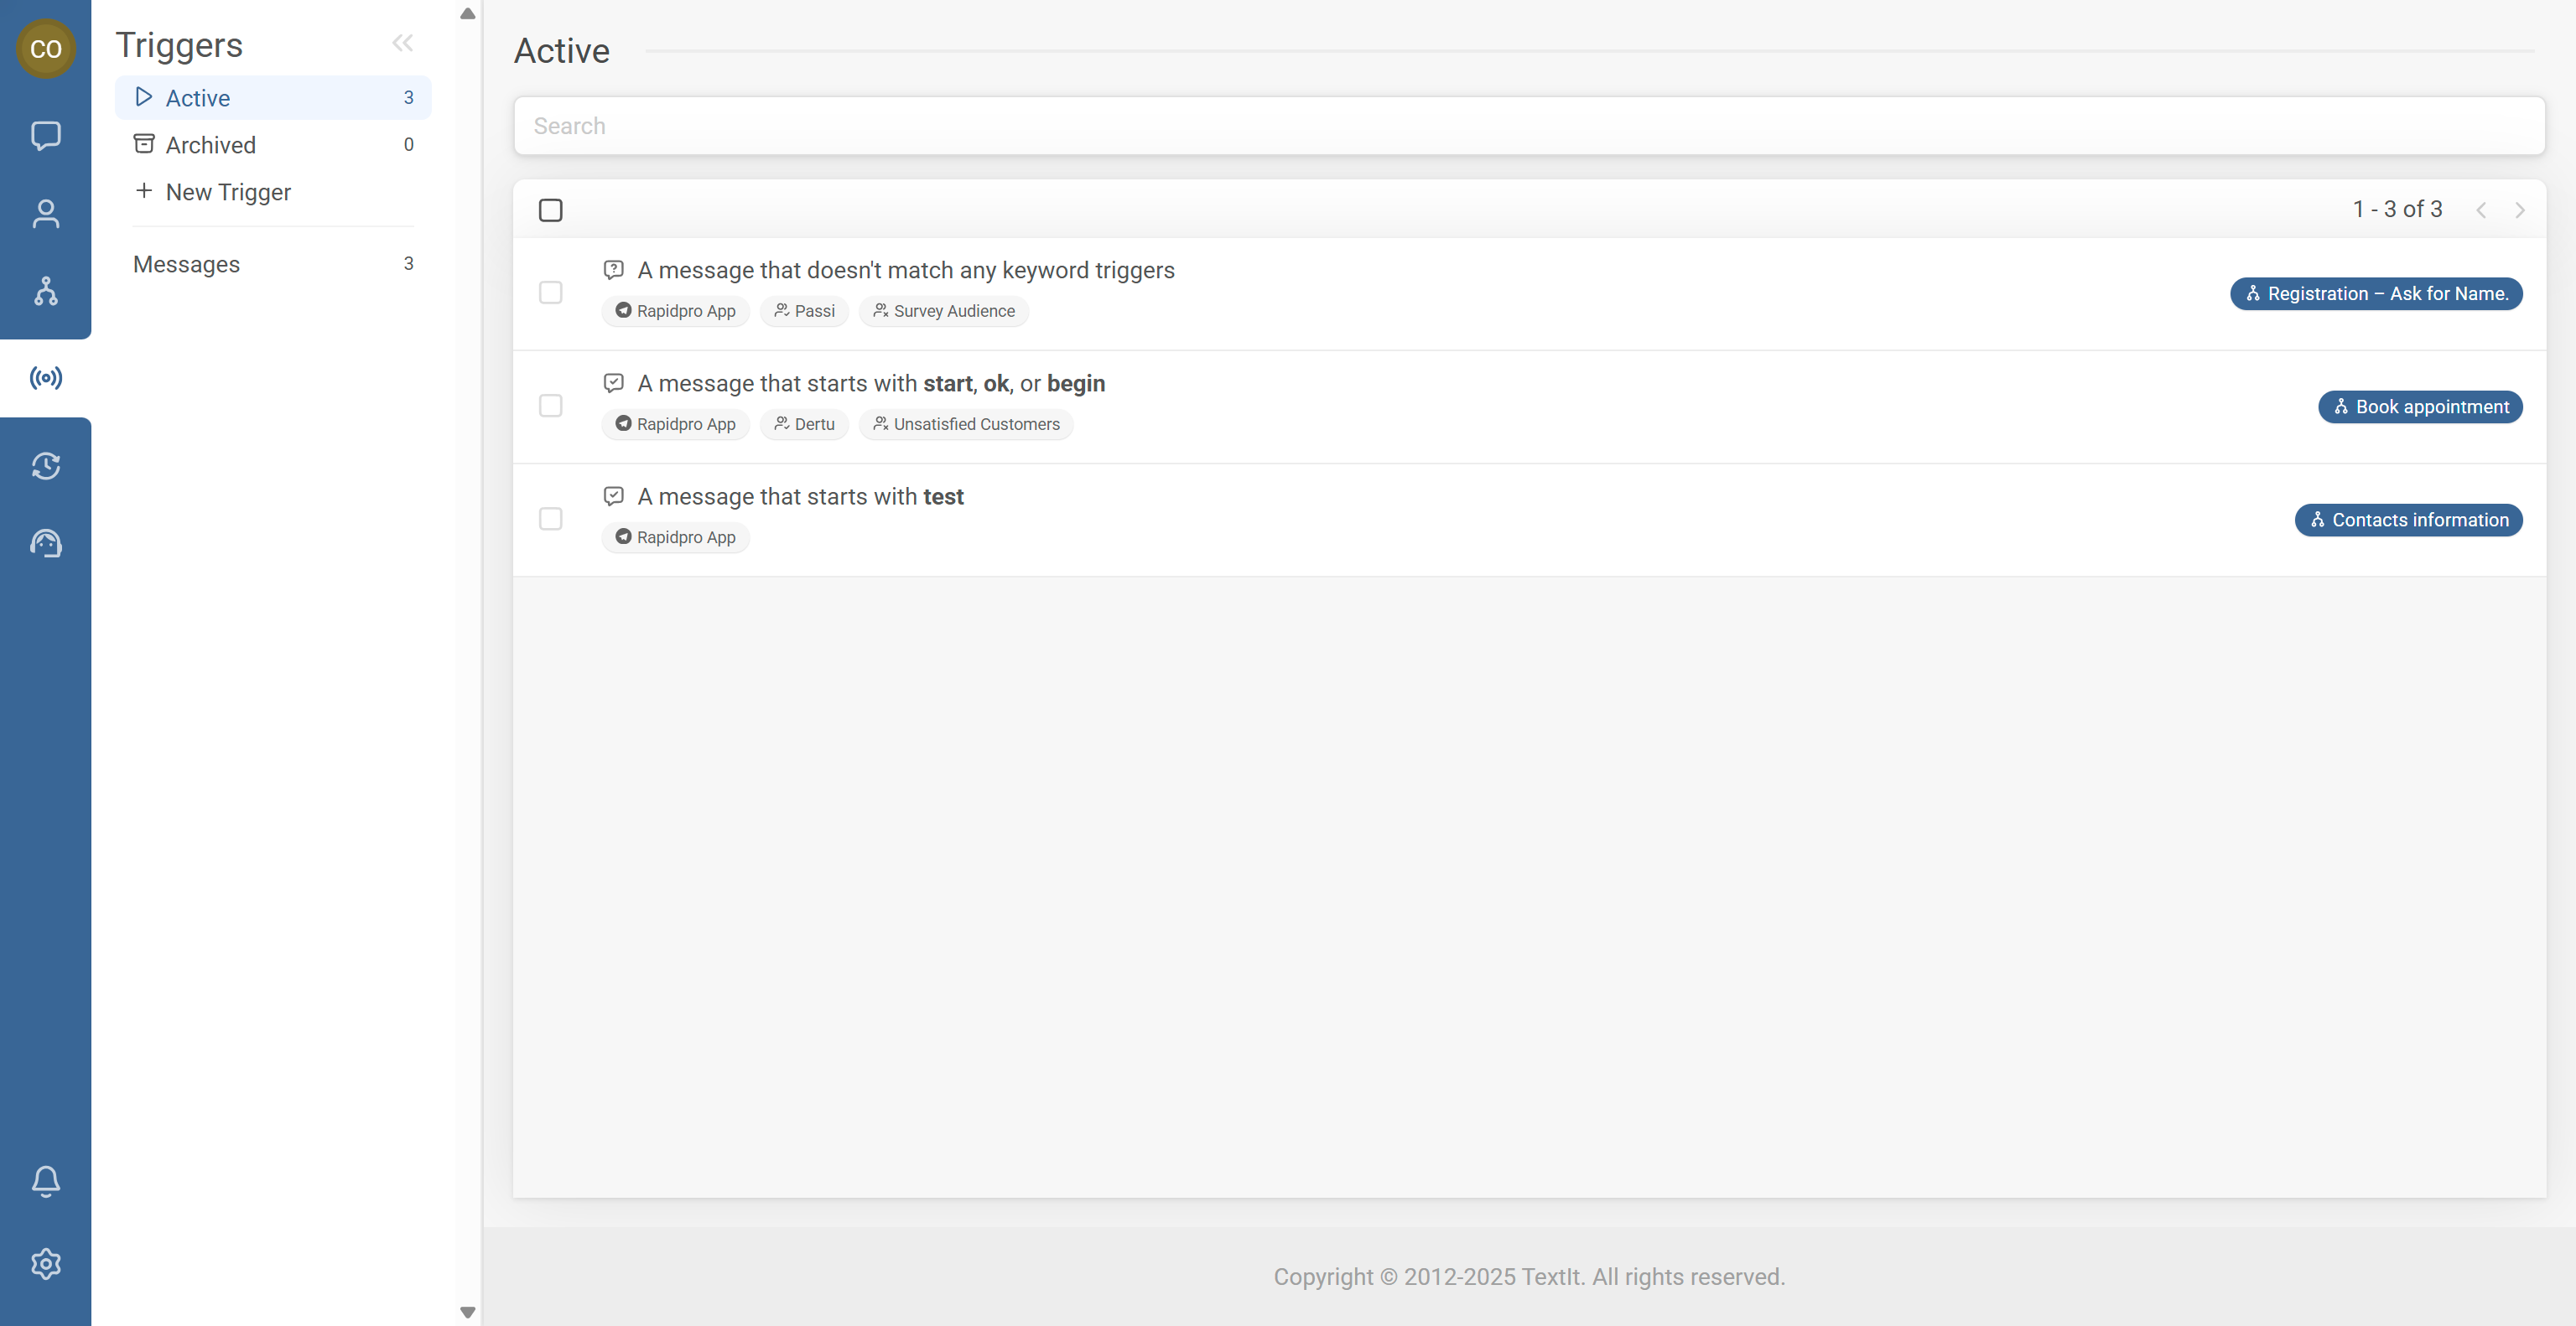
Task: Create a New Trigger
Action: [227, 192]
